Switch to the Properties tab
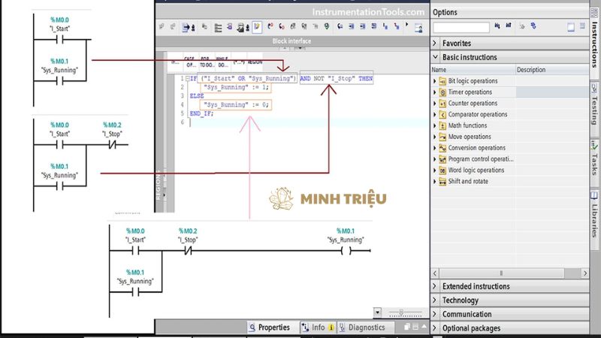 coord(269,327)
